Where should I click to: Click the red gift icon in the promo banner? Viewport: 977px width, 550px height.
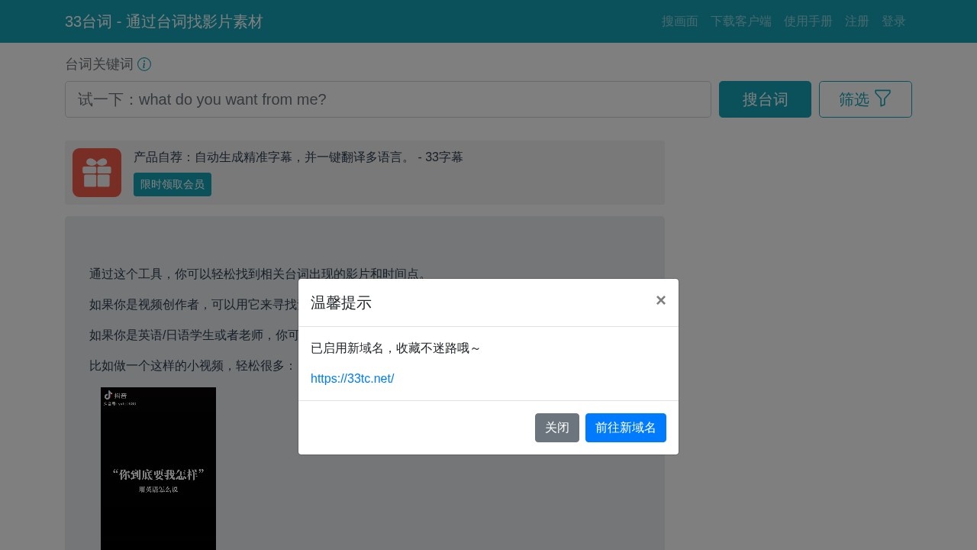click(97, 173)
